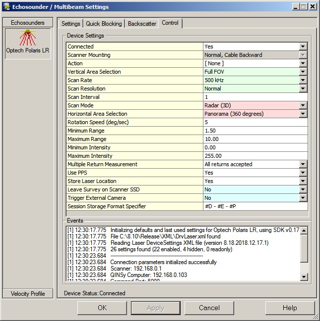Viewport: 320px width, 321px height.
Task: Switch to the Quick Blocking tab
Action: click(x=104, y=24)
